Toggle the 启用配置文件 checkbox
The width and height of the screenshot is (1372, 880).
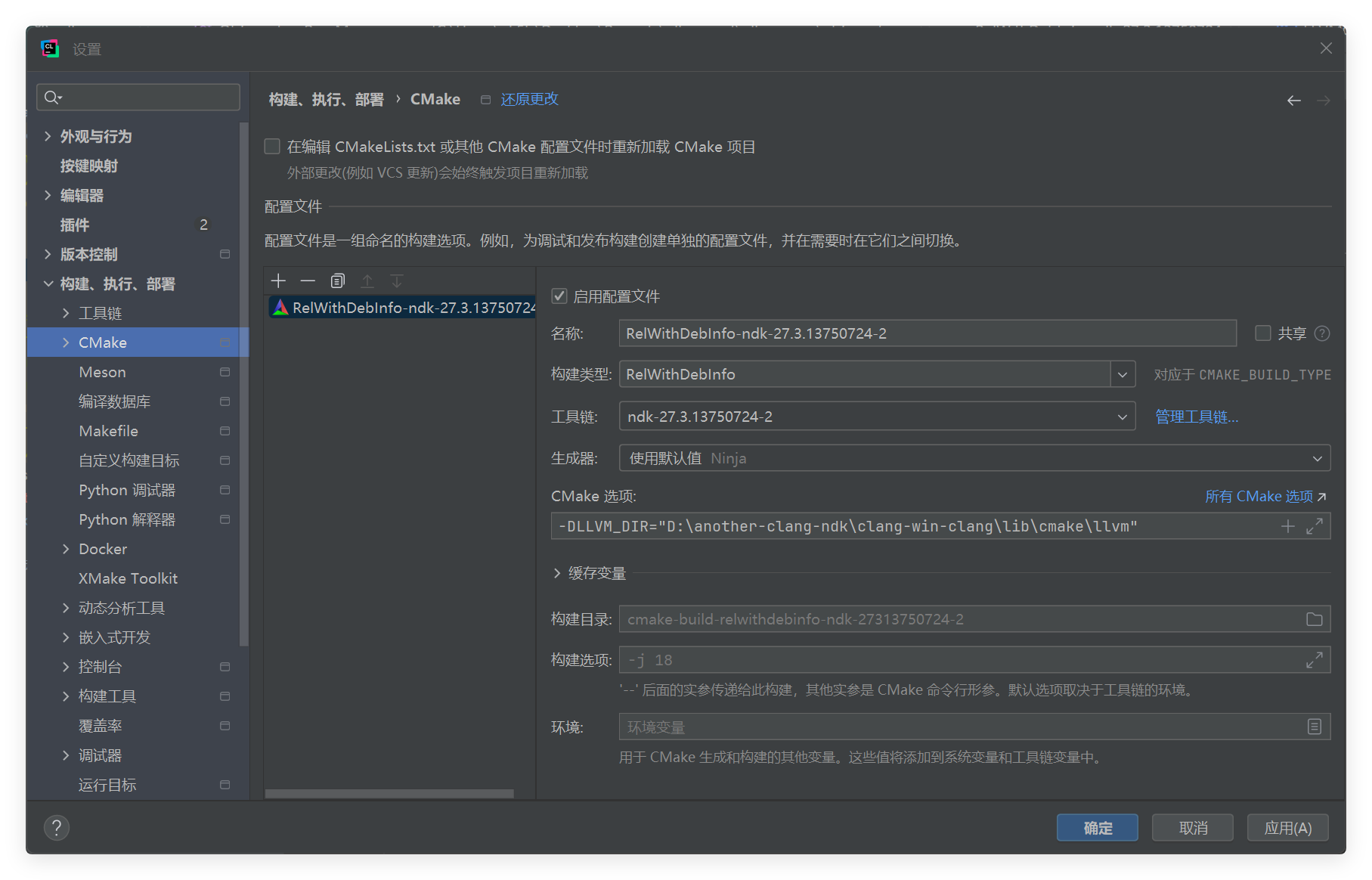coord(559,296)
